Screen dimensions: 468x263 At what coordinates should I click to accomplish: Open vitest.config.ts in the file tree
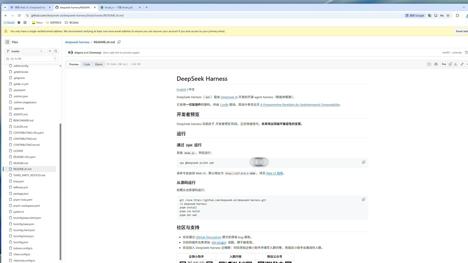click(22, 255)
